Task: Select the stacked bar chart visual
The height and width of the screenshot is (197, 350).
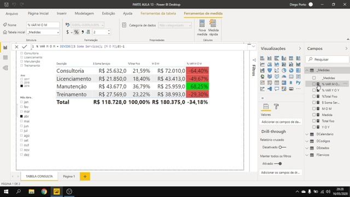Action: [262, 59]
